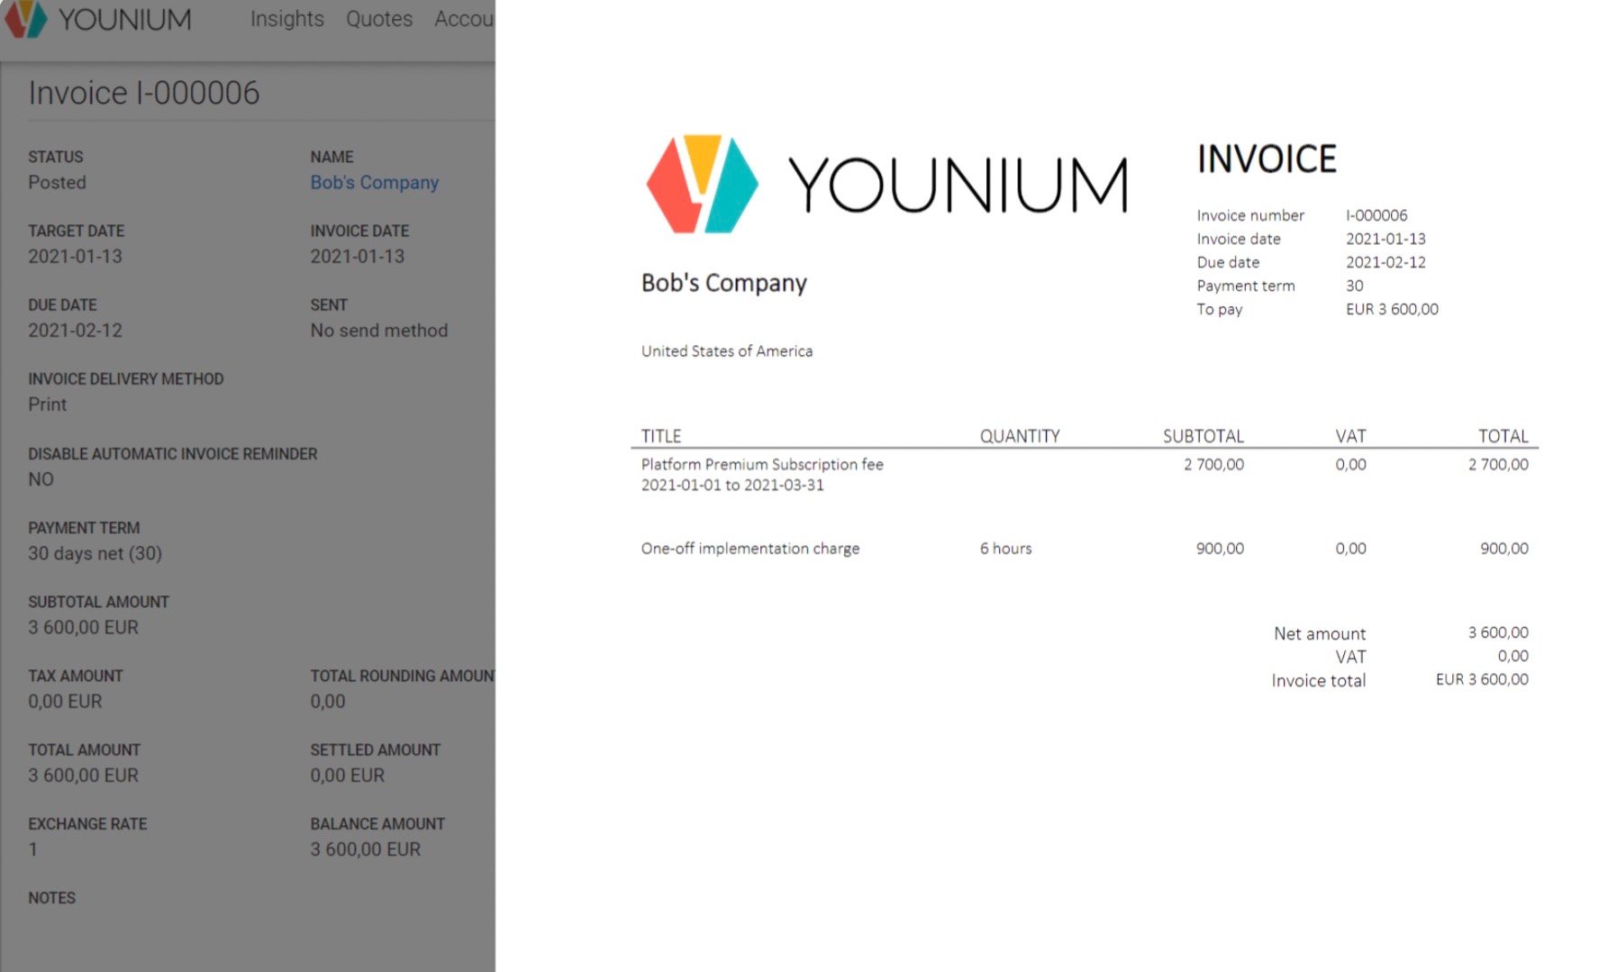
Task: Select the Insights menu item
Action: click(x=286, y=19)
